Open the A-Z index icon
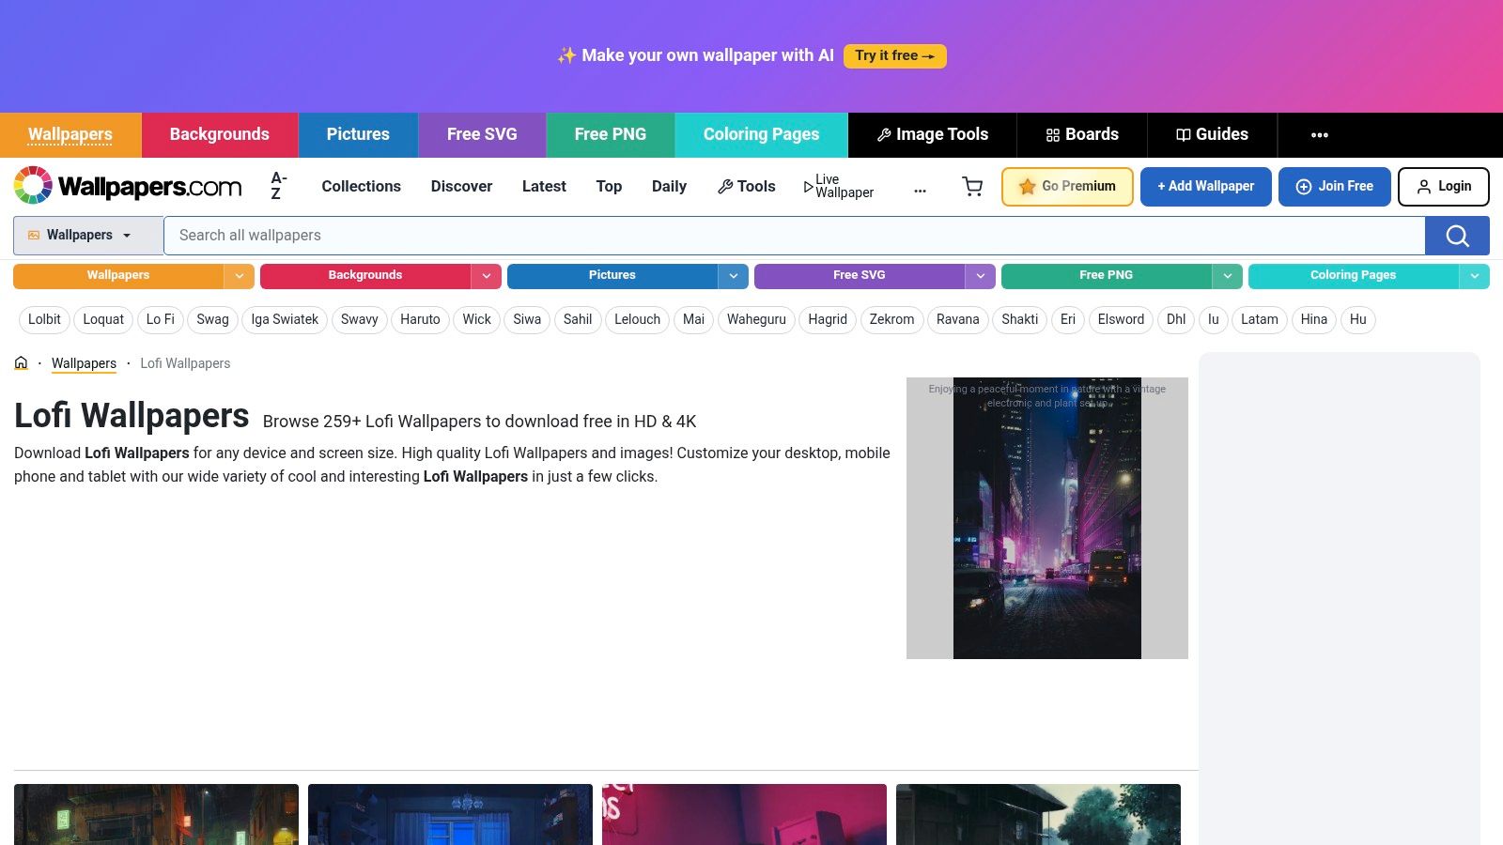Screen dimensions: 1503x845 [278, 186]
